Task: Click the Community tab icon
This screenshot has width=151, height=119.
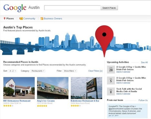Action: point(21,18)
